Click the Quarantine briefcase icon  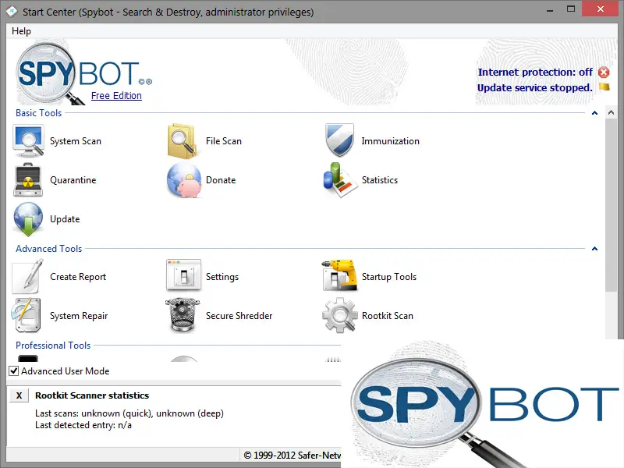click(x=28, y=180)
